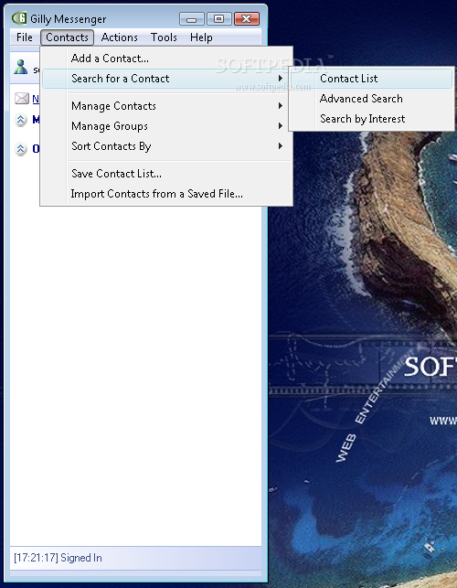457x588 pixels.
Task: Click the user status avatar icon
Action: point(21,67)
